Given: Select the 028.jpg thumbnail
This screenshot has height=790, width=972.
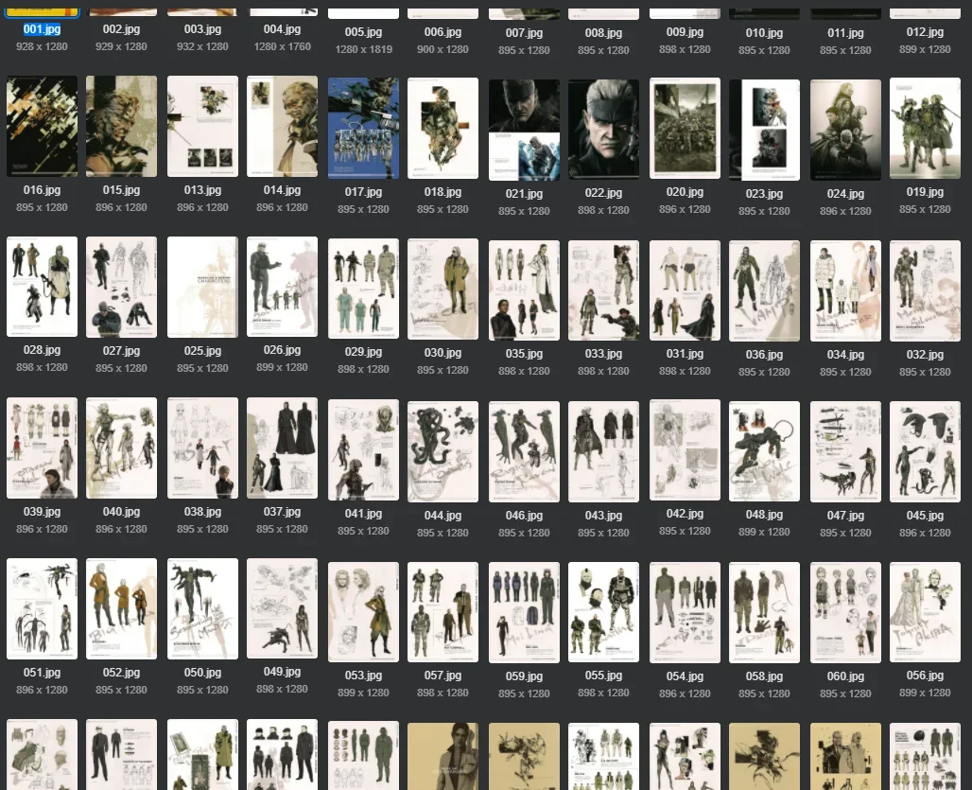Looking at the screenshot, I should pyautogui.click(x=43, y=287).
